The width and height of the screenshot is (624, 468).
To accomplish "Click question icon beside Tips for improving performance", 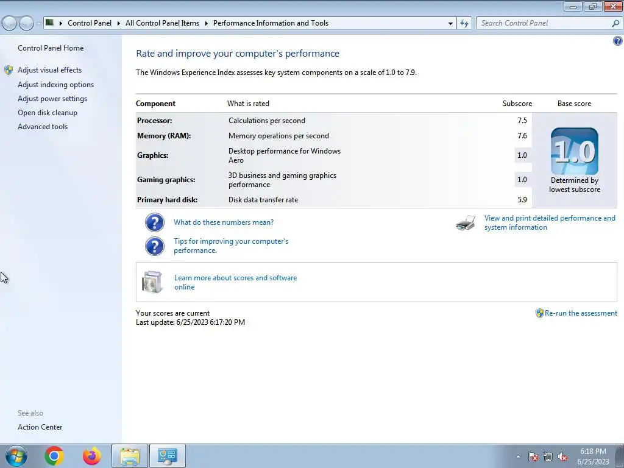I will (x=155, y=246).
